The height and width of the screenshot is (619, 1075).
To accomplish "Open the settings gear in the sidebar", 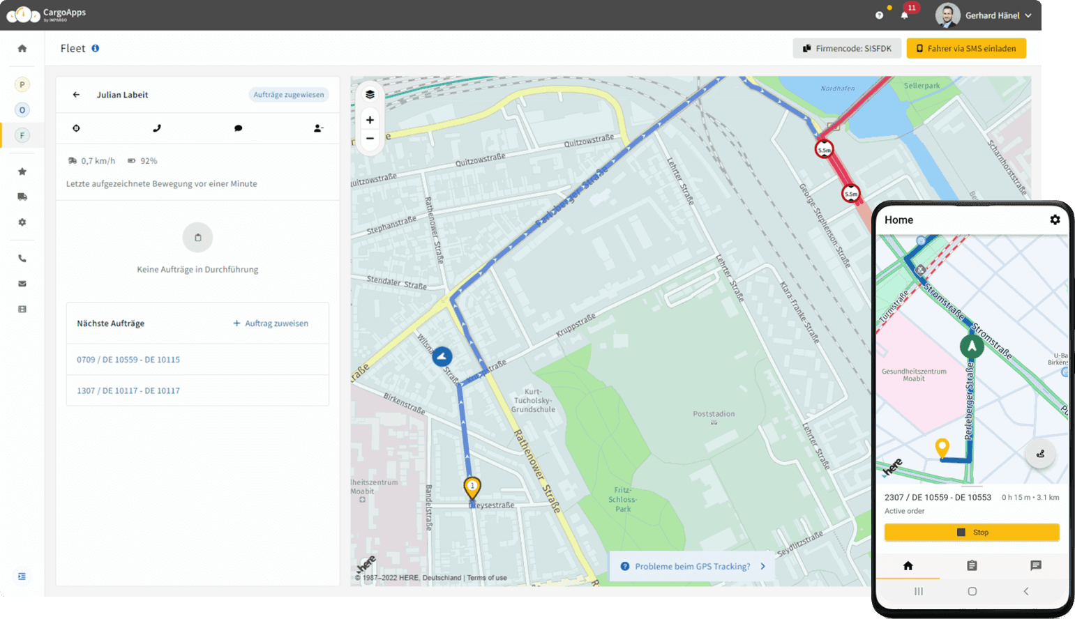I will tap(22, 222).
